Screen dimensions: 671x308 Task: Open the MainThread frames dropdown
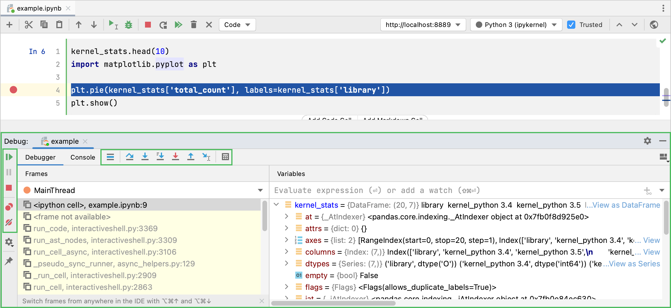259,190
